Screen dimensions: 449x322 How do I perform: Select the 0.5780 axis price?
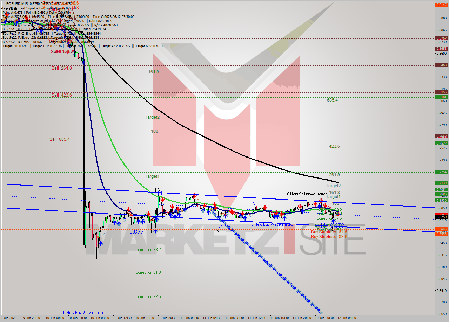(441, 302)
